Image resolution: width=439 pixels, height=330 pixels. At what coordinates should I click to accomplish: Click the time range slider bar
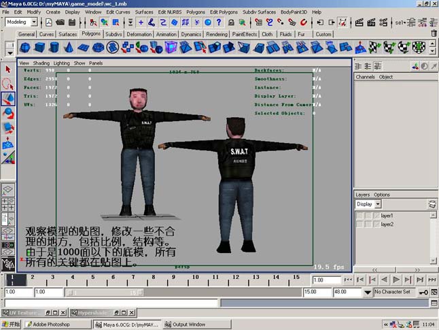pos(105,293)
